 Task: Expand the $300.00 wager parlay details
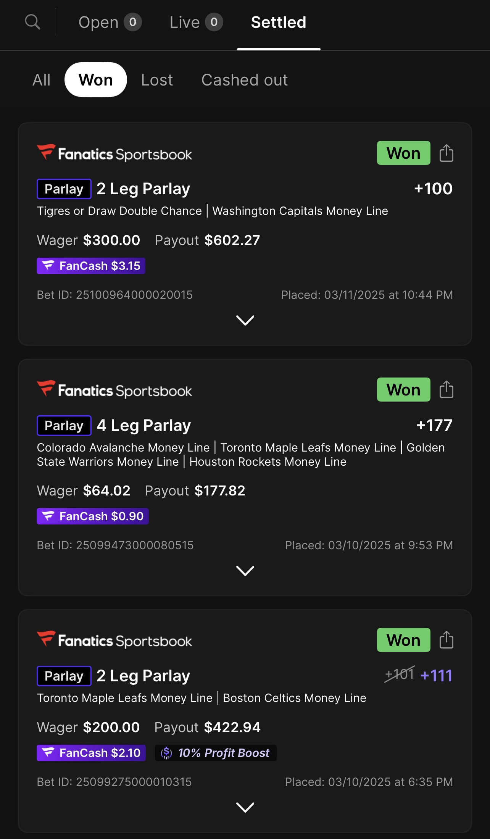click(x=245, y=320)
